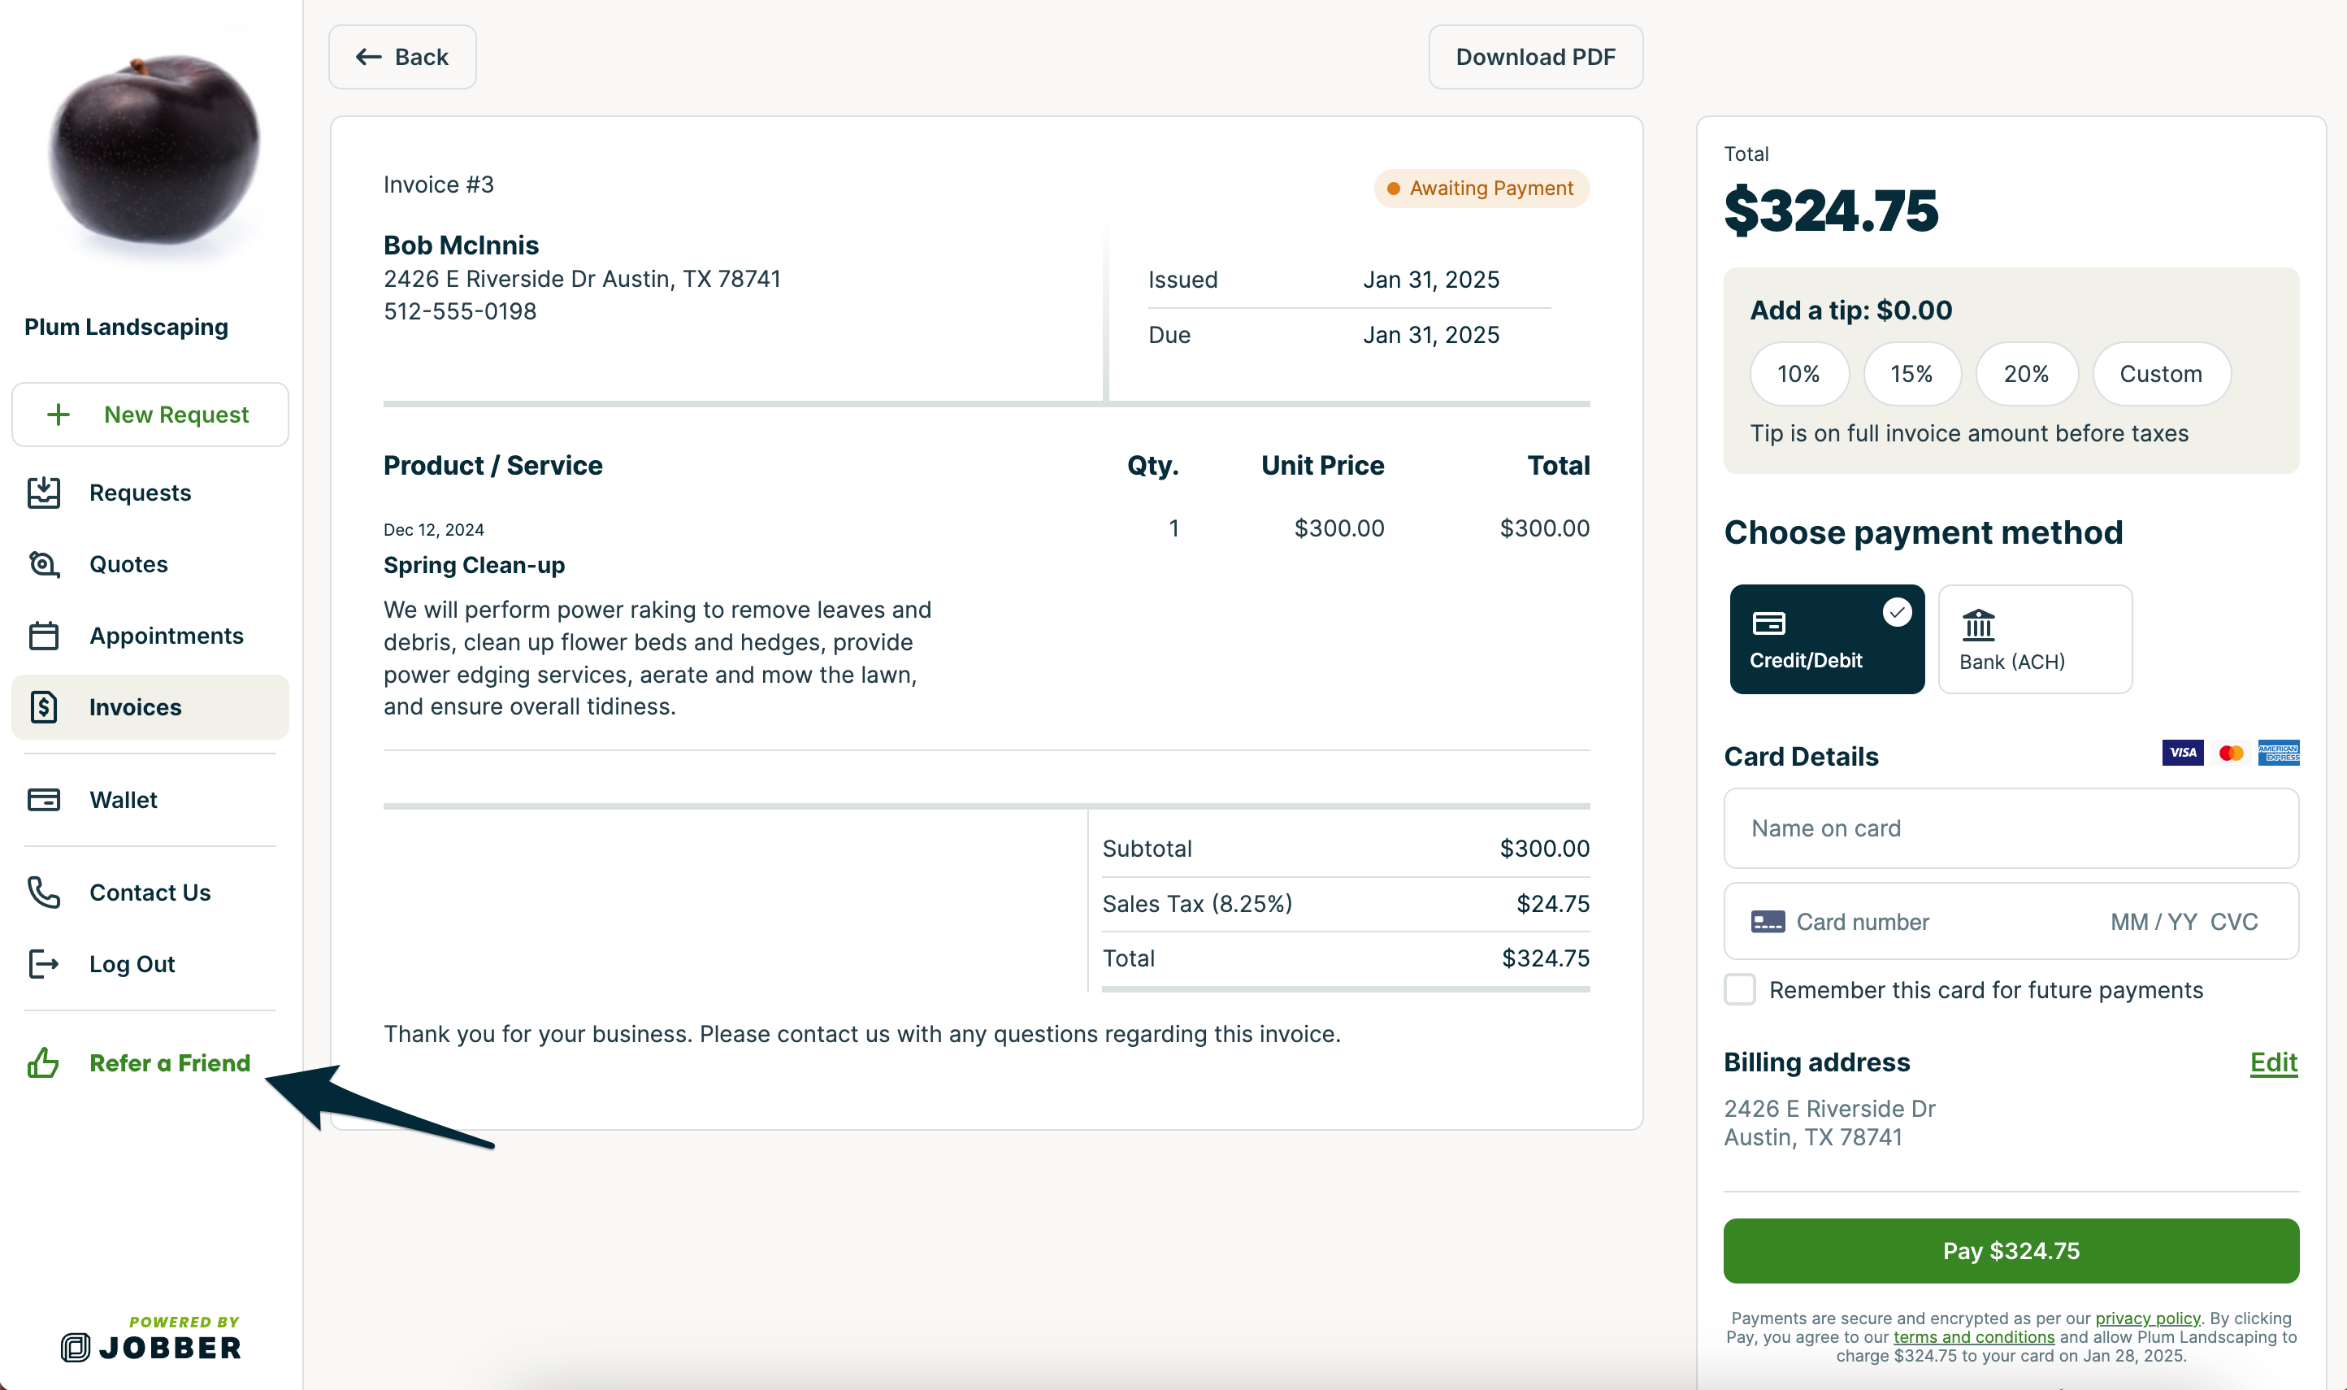Viewport: 2347px width, 1390px height.
Task: Check 'Remember this card for future payments'
Action: [x=1739, y=990]
